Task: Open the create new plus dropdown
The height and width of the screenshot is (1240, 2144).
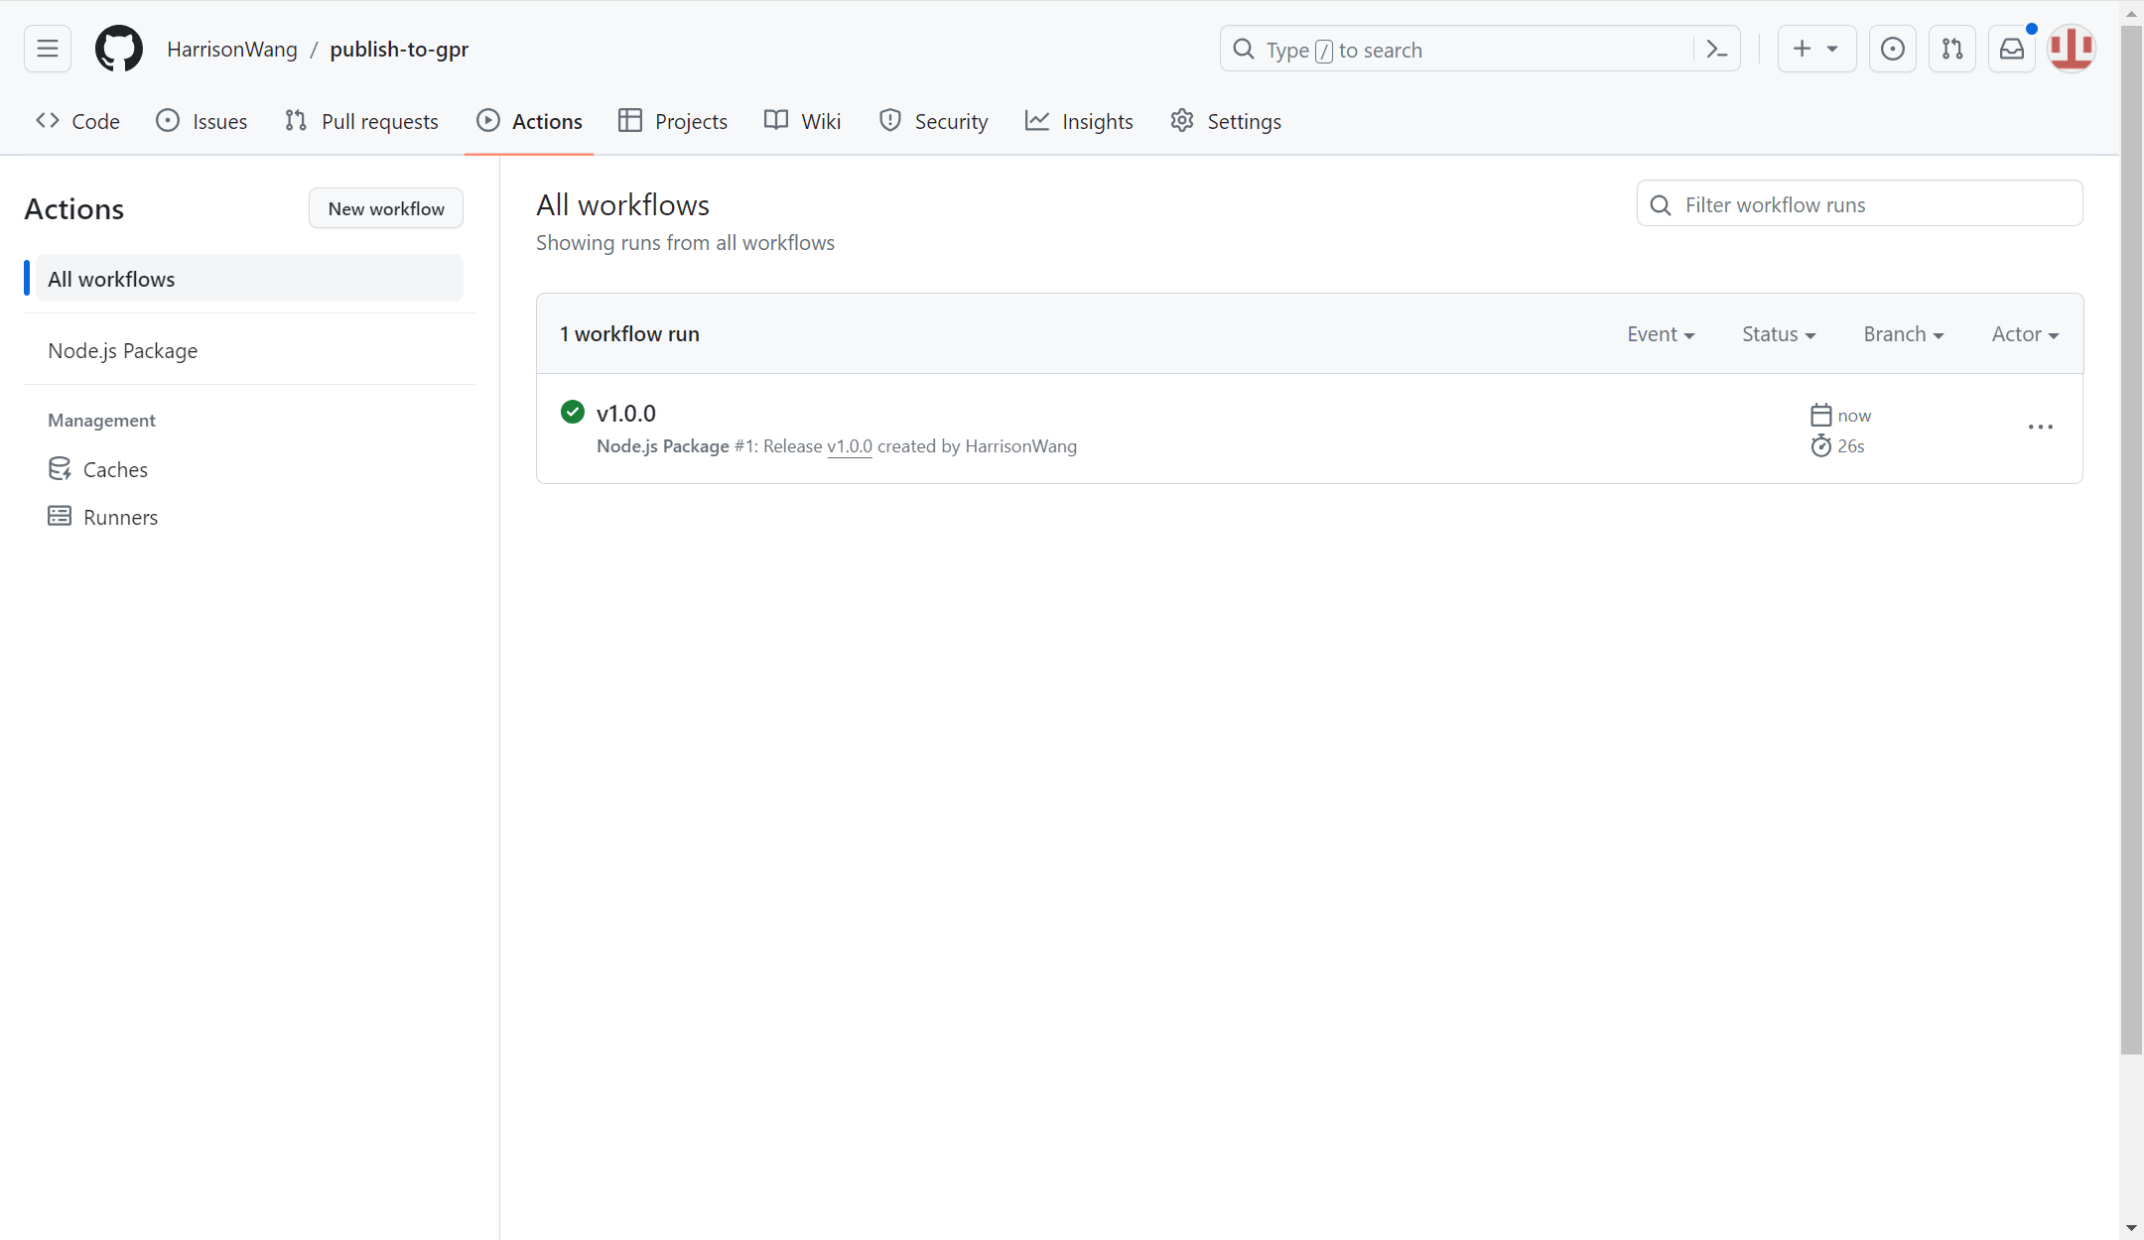Action: click(1815, 49)
